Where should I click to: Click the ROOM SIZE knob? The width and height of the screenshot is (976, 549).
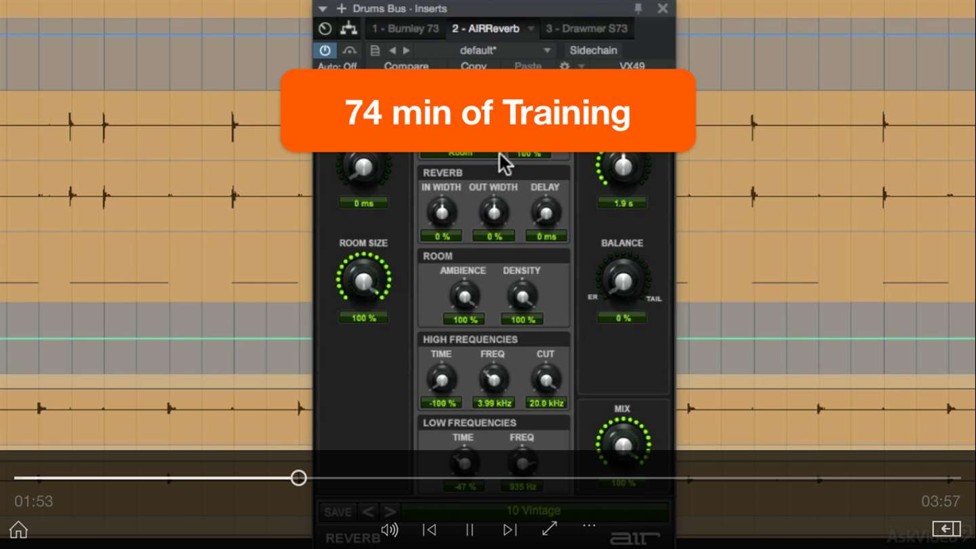tap(363, 280)
